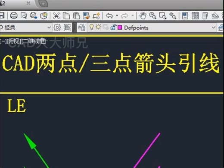Click the Publish icon
Image resolution: width=224 pixels, height=168 pixels.
tap(34, 16)
